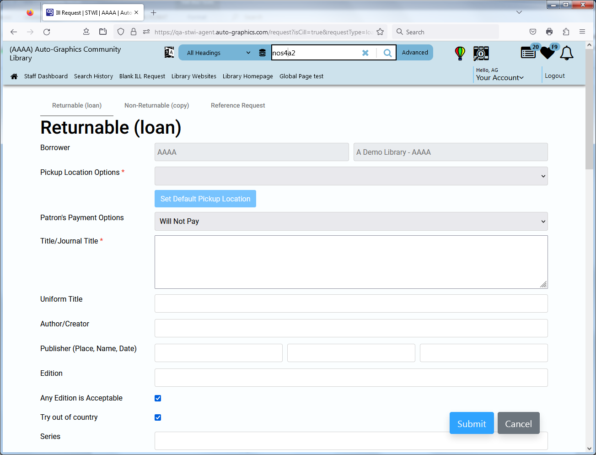Click the Publisher date field
The width and height of the screenshot is (596, 455).
click(484, 353)
